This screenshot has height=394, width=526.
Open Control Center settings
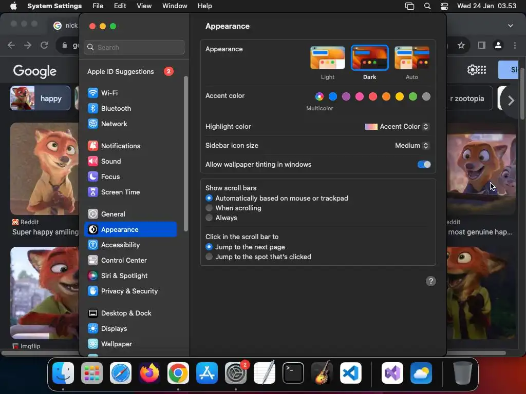130,260
